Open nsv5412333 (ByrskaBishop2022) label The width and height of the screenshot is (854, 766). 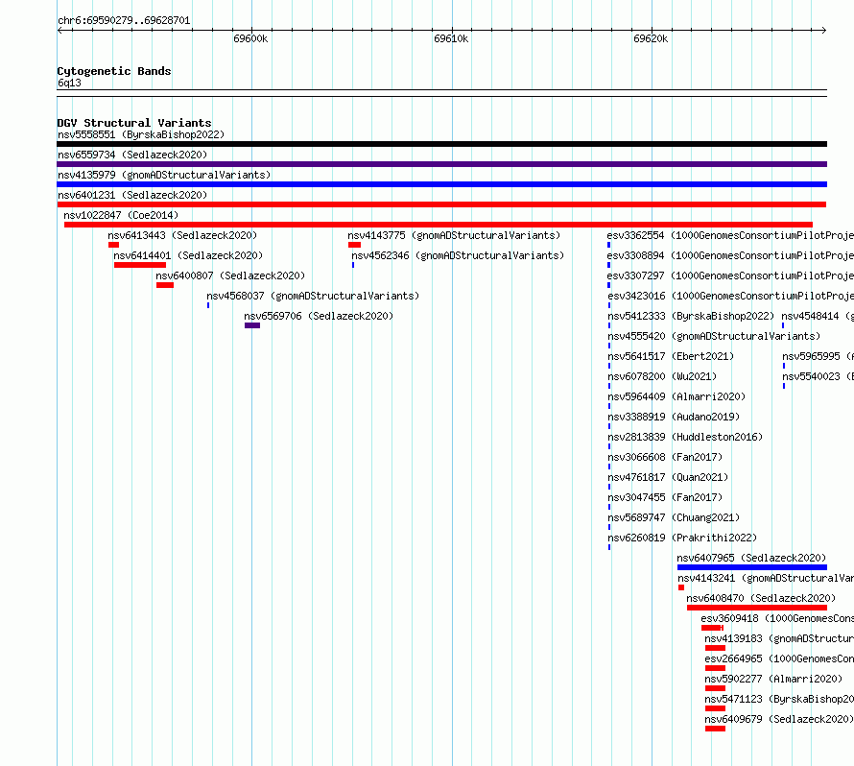pyautogui.click(x=691, y=316)
